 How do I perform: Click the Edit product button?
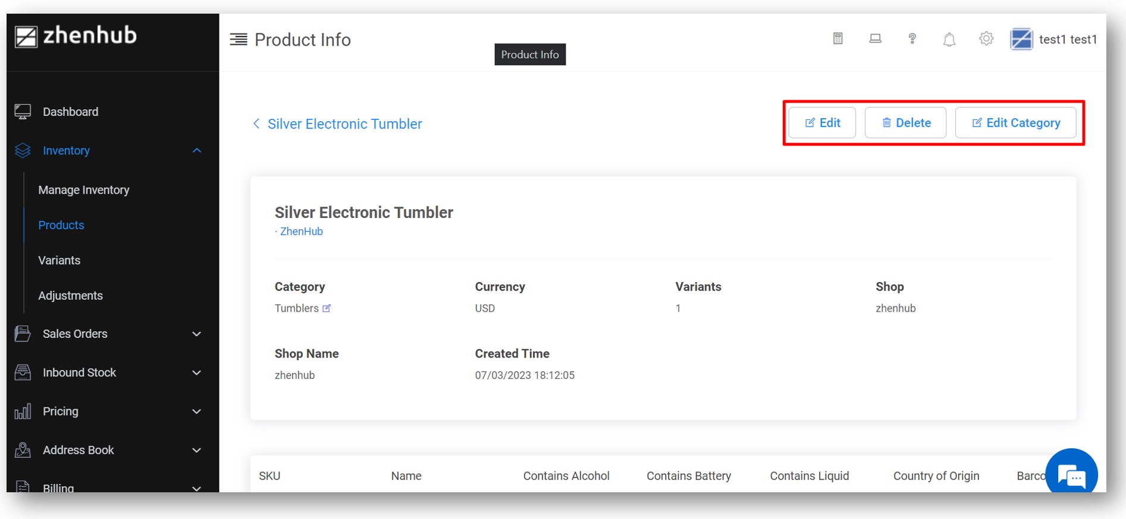822,123
